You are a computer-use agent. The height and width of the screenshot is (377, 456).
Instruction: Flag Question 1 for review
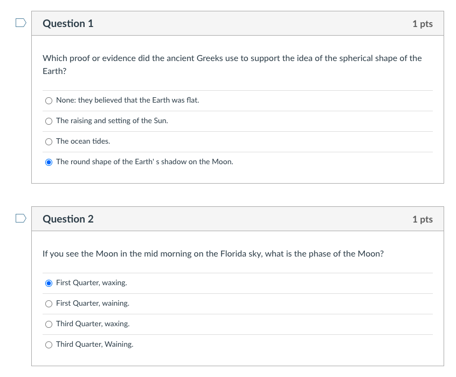[20, 23]
